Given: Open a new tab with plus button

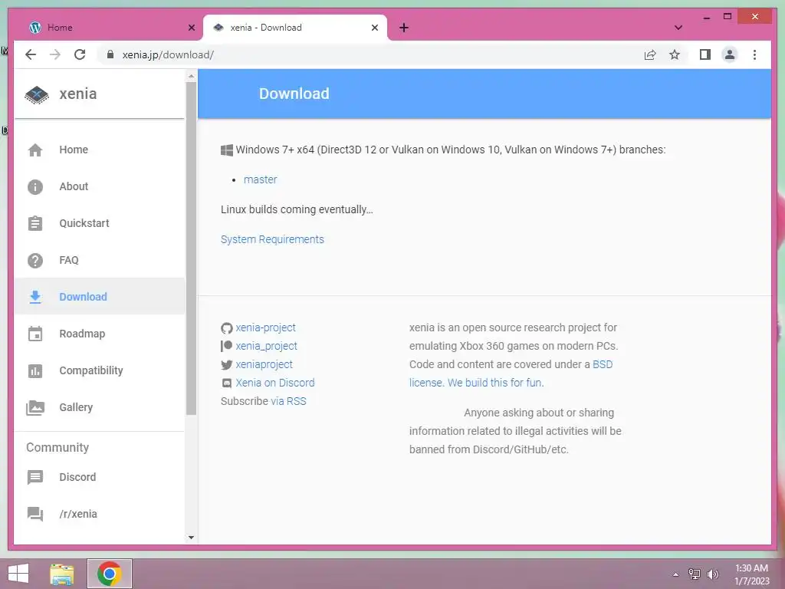Looking at the screenshot, I should click(404, 28).
